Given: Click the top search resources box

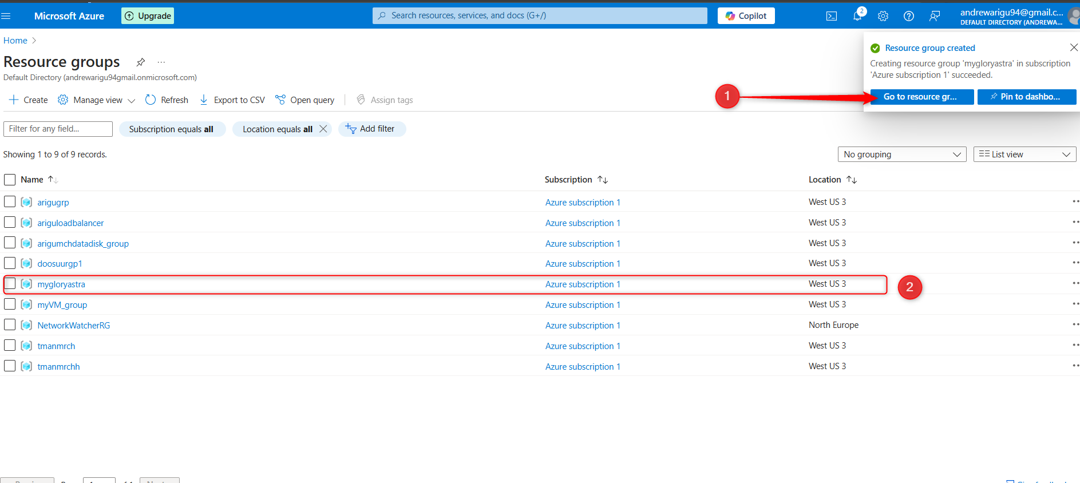Looking at the screenshot, I should click(x=540, y=16).
